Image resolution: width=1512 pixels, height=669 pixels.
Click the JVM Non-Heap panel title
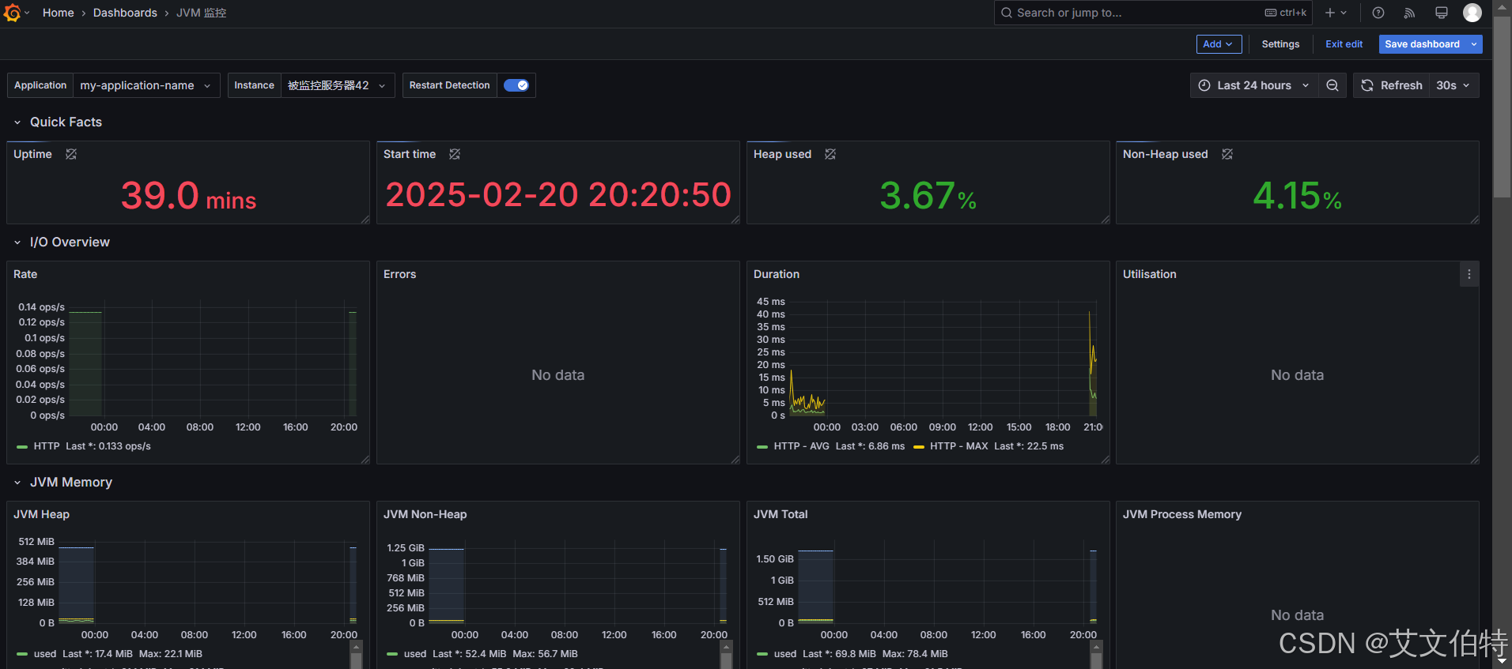coord(425,514)
